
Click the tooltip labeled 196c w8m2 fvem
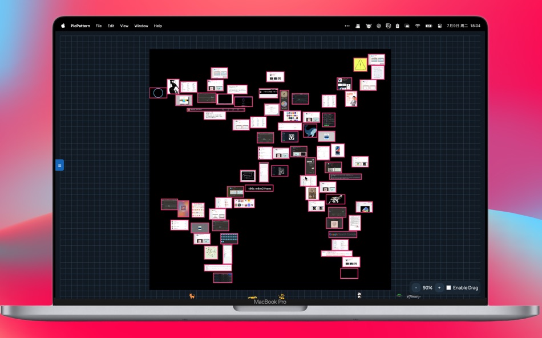coord(258,187)
